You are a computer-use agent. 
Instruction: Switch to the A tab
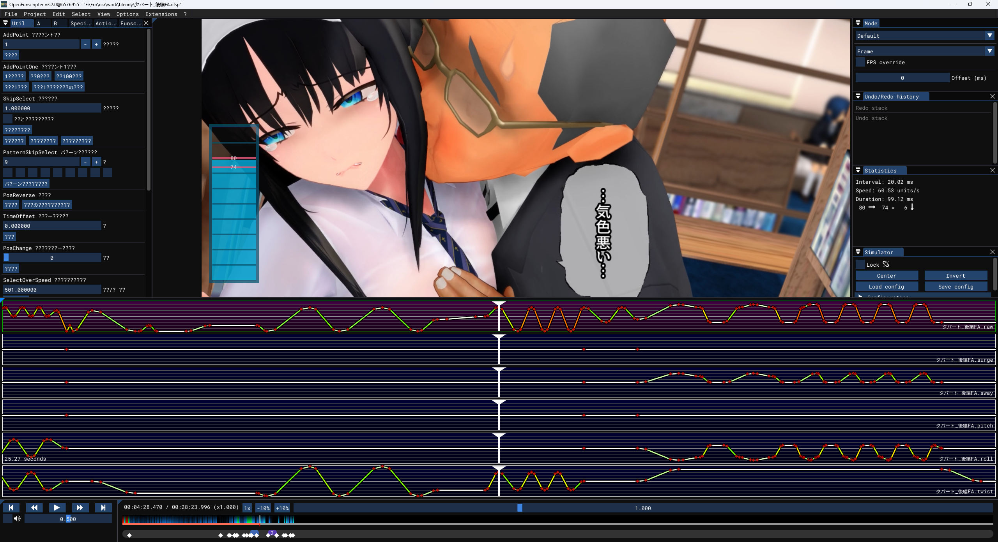click(x=39, y=23)
